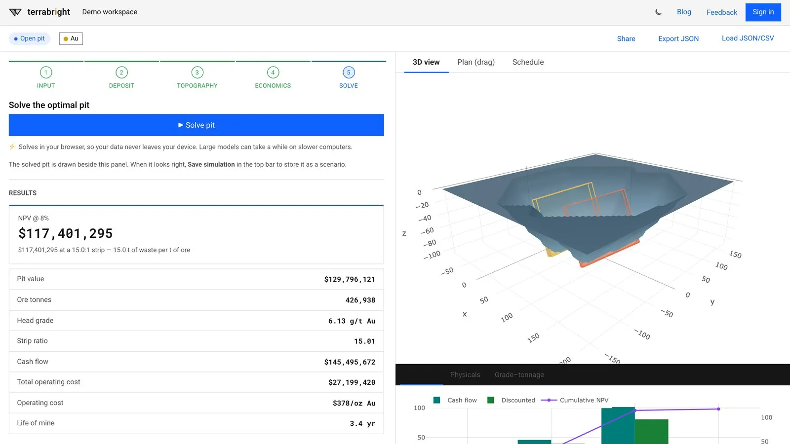Click the terrabright logo icon
790x444 pixels.
pos(15,12)
